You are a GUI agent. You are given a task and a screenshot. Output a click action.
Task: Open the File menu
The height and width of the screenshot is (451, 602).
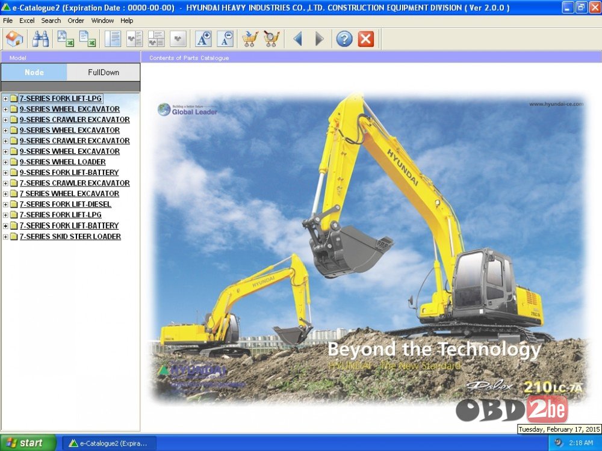point(8,20)
